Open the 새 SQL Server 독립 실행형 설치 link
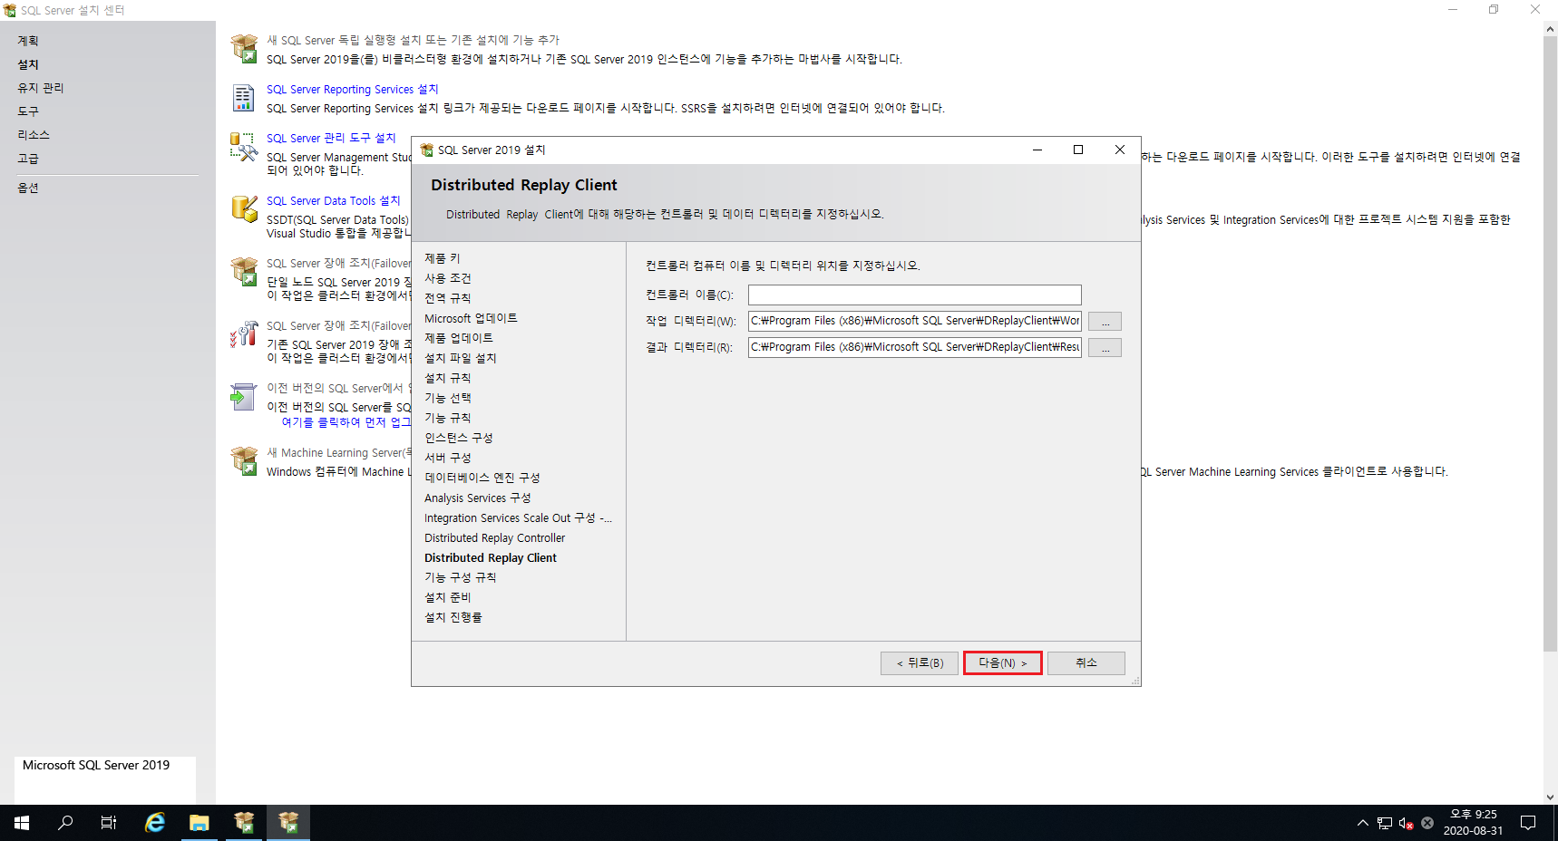1558x841 pixels. [x=413, y=40]
